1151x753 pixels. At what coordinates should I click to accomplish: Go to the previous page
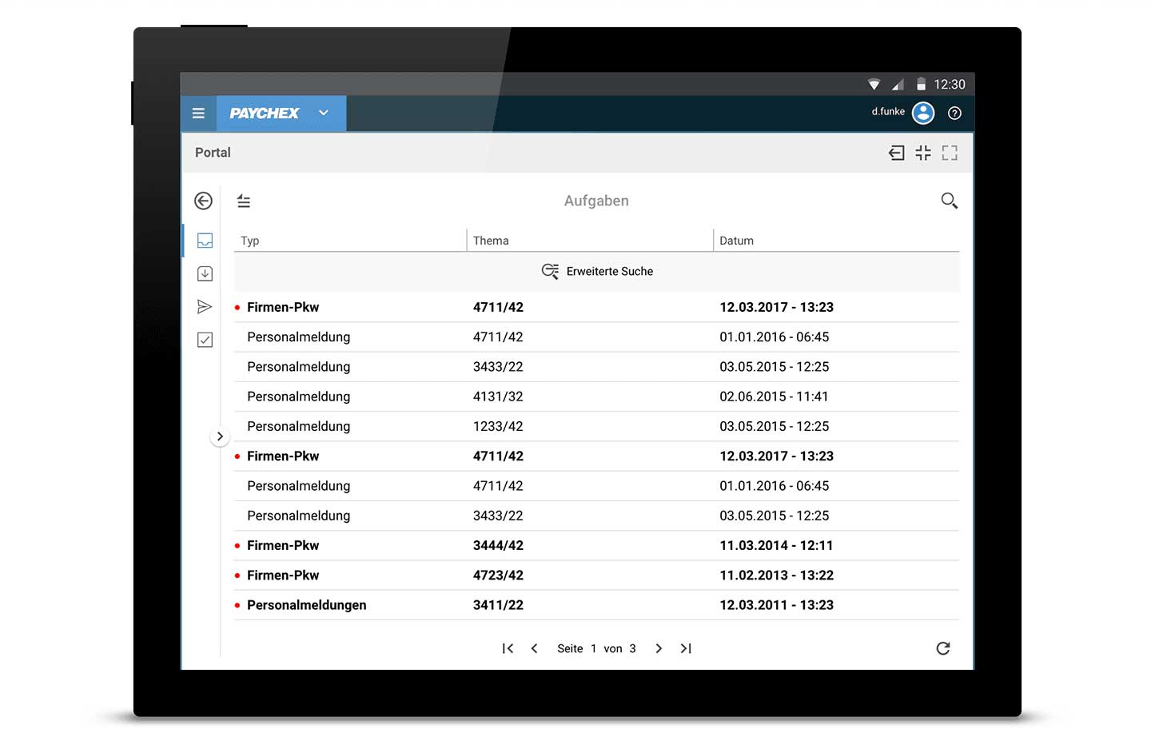(x=534, y=648)
